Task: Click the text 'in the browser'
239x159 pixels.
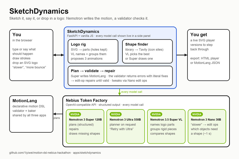Action: (23, 40)
